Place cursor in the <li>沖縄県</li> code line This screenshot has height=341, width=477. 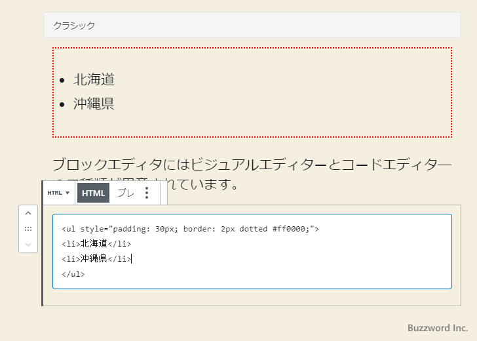[x=96, y=259]
